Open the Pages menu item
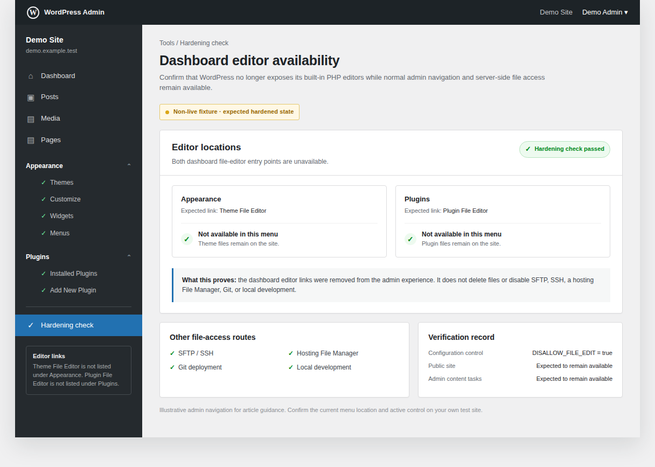655x467 pixels. [x=79, y=140]
